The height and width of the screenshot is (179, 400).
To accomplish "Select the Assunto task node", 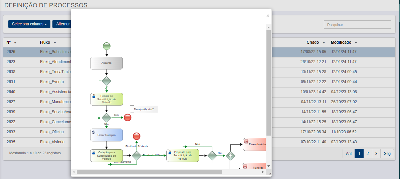I will [107, 63].
